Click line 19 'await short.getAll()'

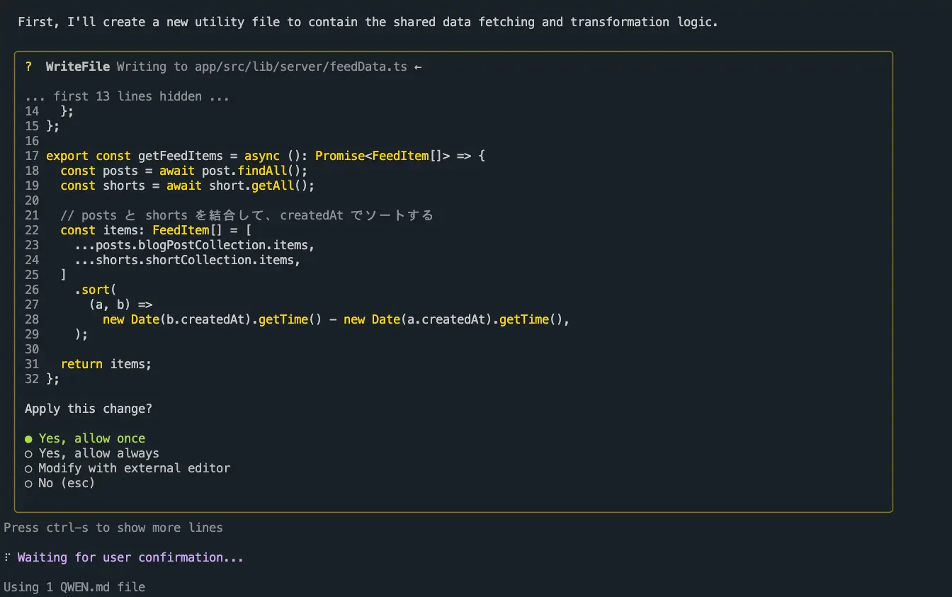pos(241,186)
